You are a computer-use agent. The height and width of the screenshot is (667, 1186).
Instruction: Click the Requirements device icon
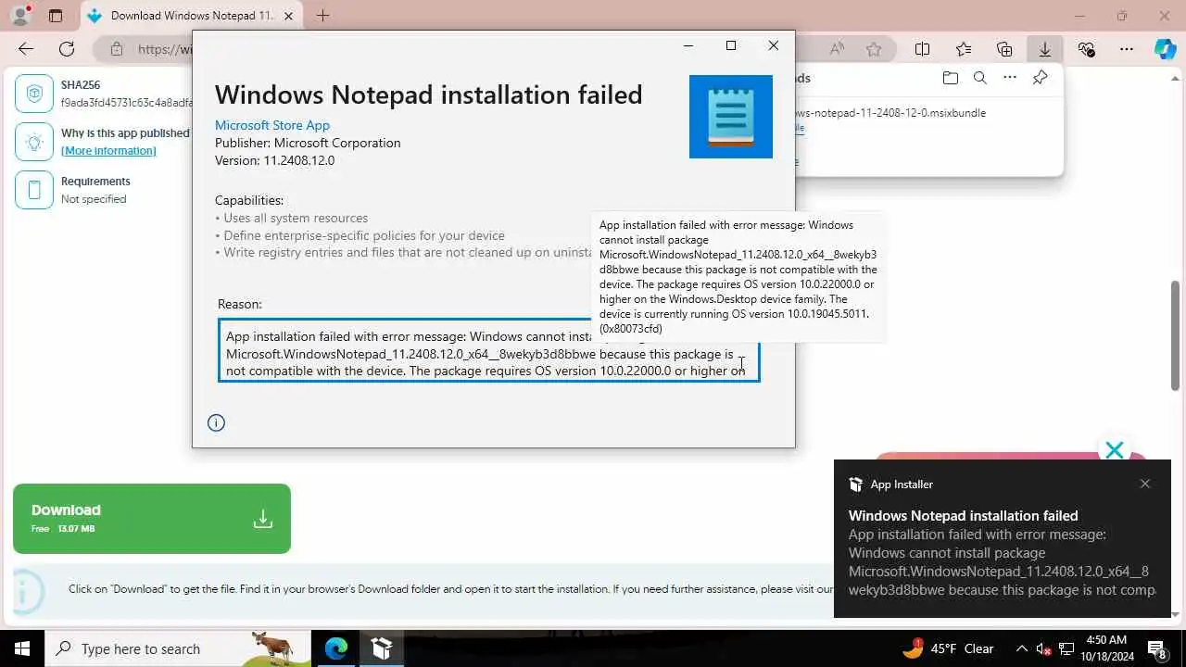coord(34,190)
